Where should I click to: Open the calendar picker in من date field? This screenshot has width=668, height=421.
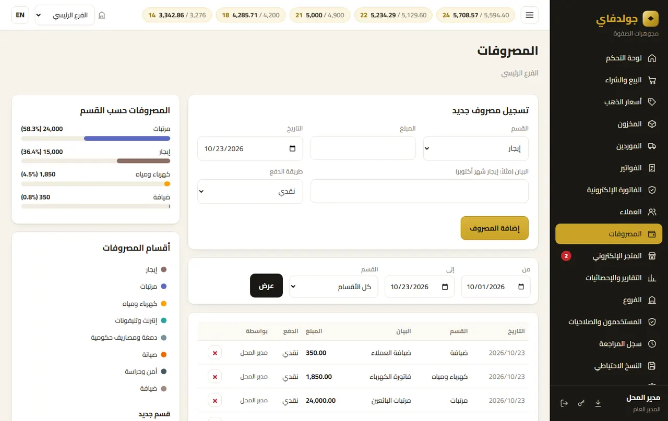[521, 287]
